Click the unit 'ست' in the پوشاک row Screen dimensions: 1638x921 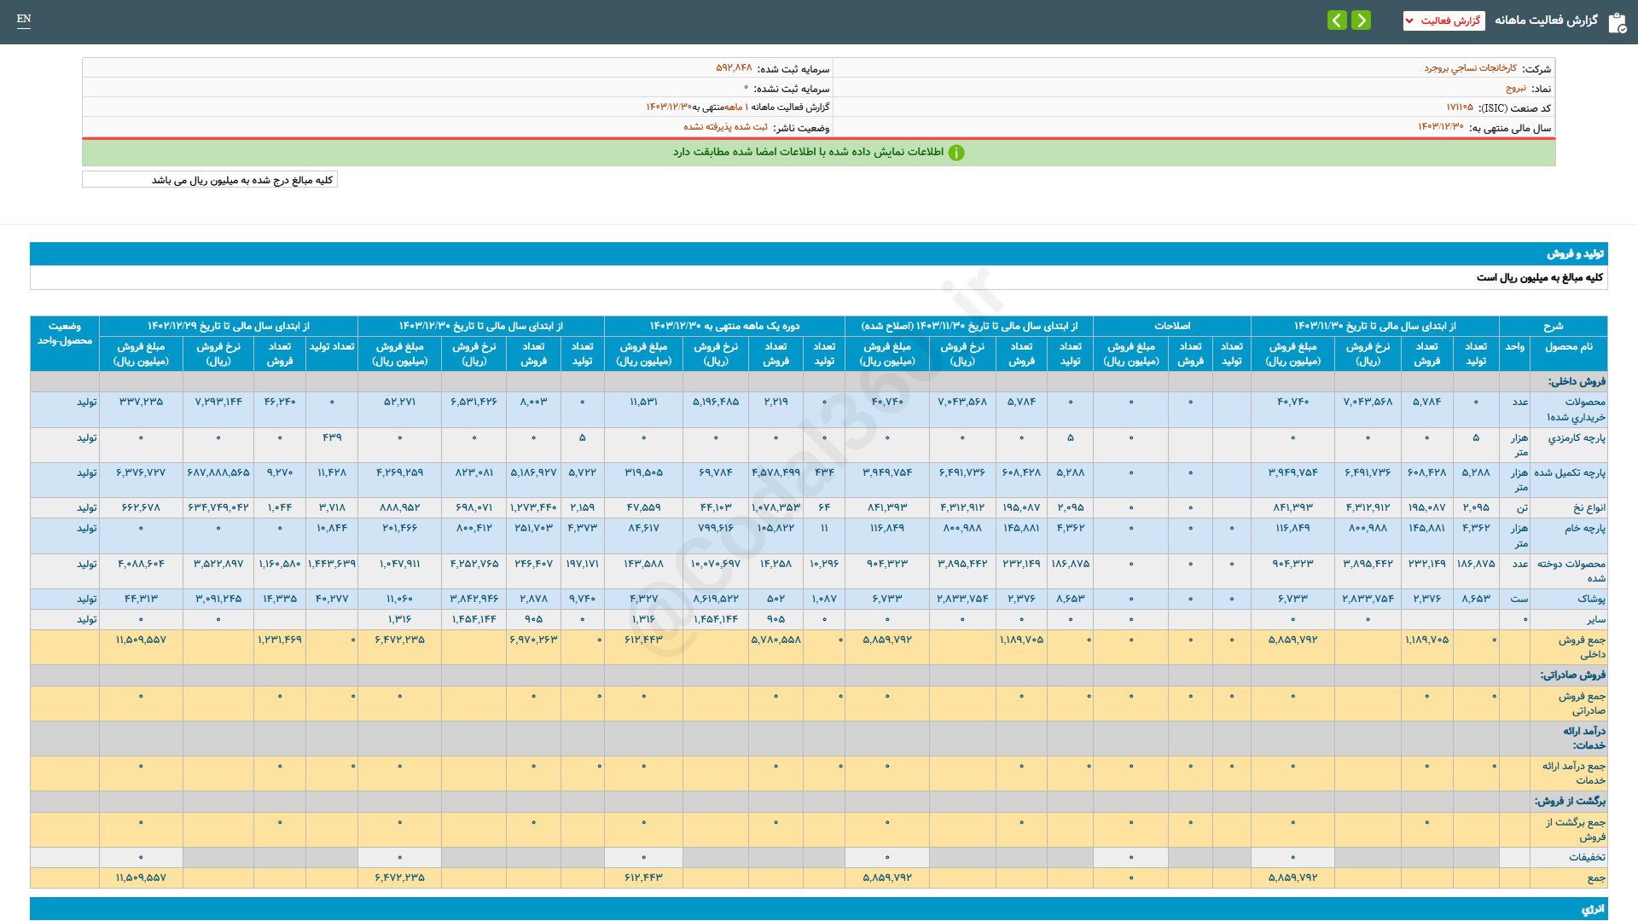[x=1519, y=599]
